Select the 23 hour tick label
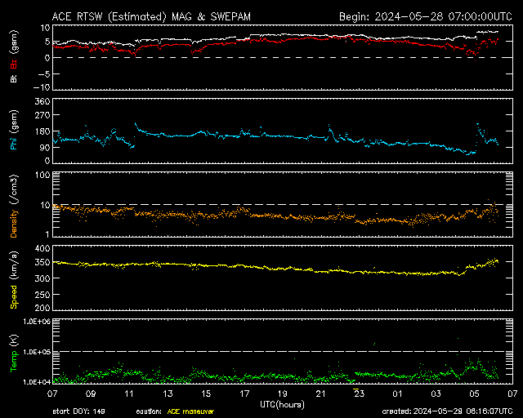Screen dimensions: 523x418 359,394
